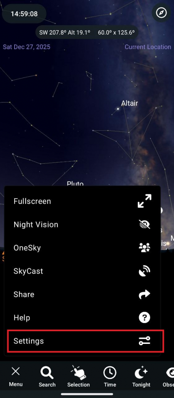Tap the Night Vision crossed-eye icon
The image size is (174, 398).
(144, 225)
